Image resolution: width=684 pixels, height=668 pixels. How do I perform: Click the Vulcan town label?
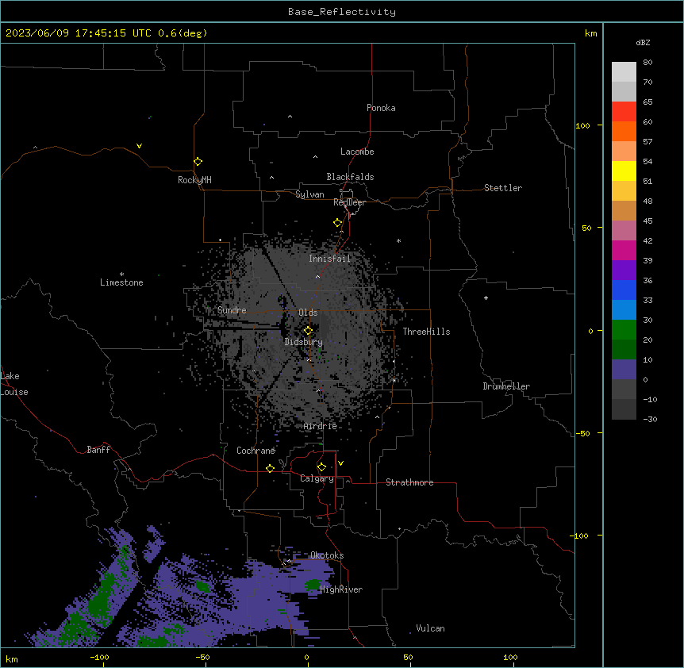(430, 628)
